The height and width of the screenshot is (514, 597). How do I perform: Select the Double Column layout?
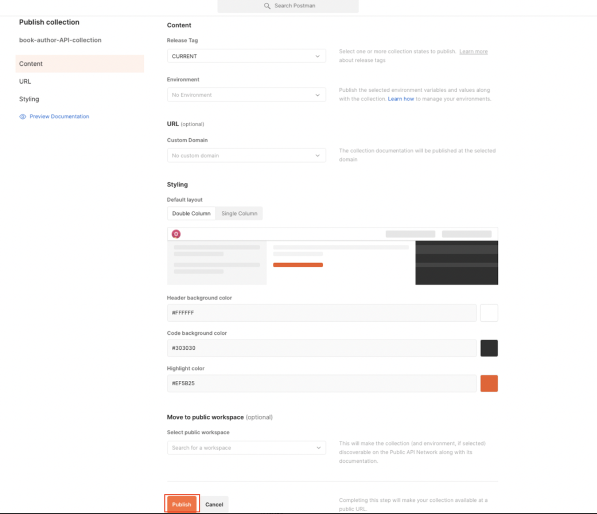[191, 214]
